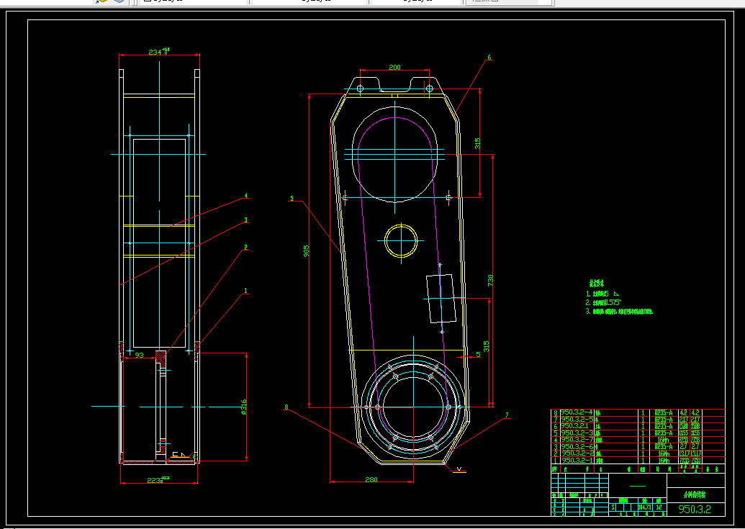Click the top-right mounting hole
Image resolution: width=745 pixels, height=529 pixels.
pos(430,89)
